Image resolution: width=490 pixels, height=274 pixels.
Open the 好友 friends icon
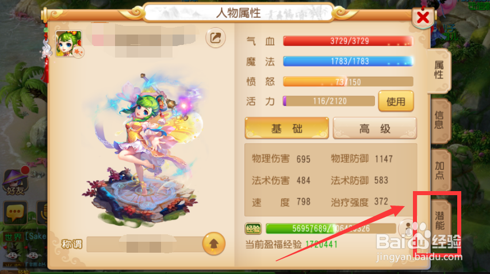(16, 182)
